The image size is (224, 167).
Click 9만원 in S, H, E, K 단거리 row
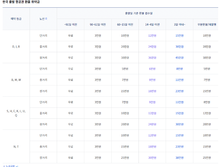tap(152, 102)
